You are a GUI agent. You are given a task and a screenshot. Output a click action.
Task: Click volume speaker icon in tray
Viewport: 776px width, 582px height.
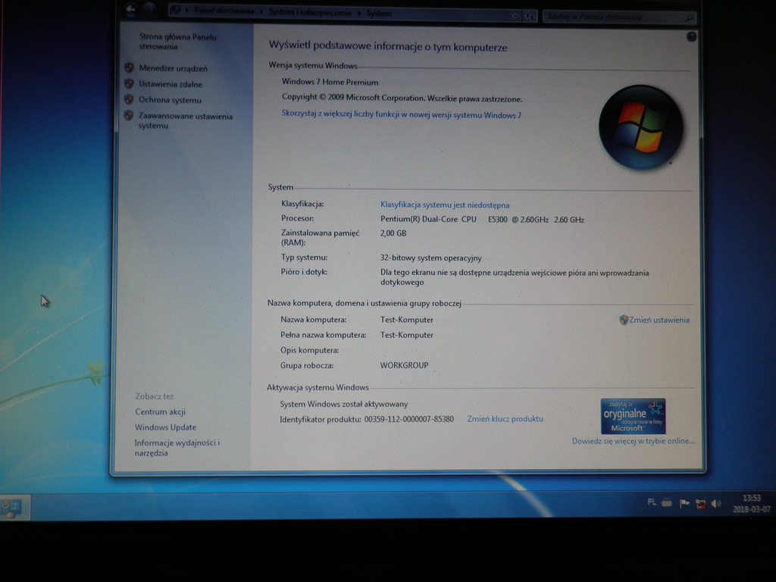716,504
